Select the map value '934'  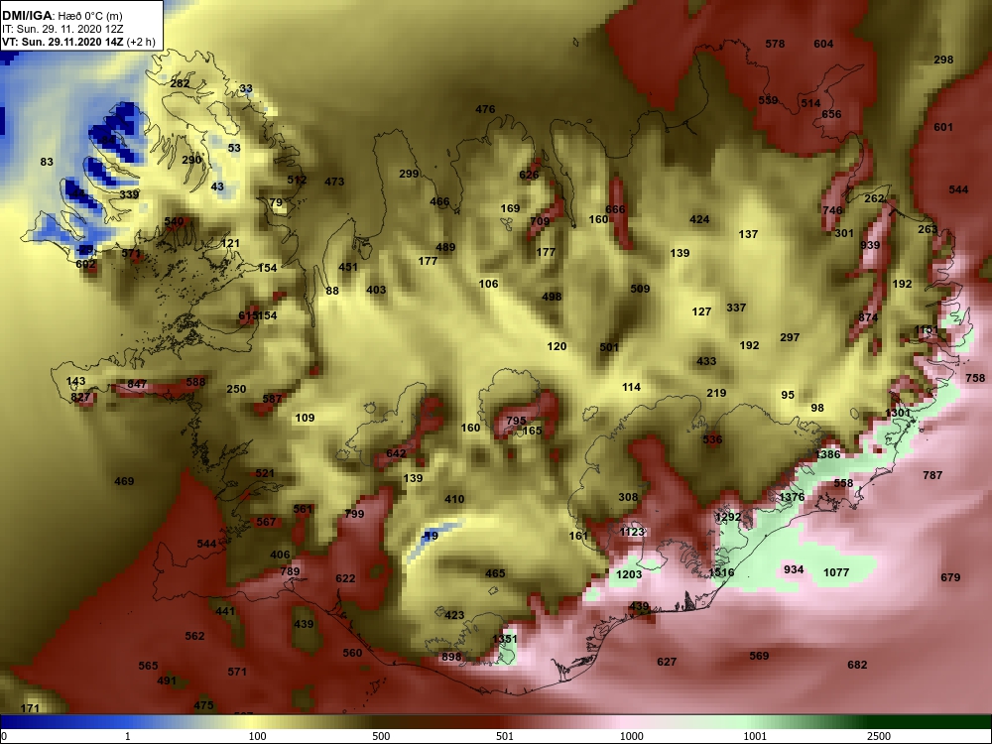click(x=794, y=570)
